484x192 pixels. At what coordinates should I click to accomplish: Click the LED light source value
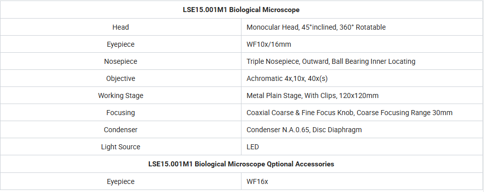click(253, 147)
